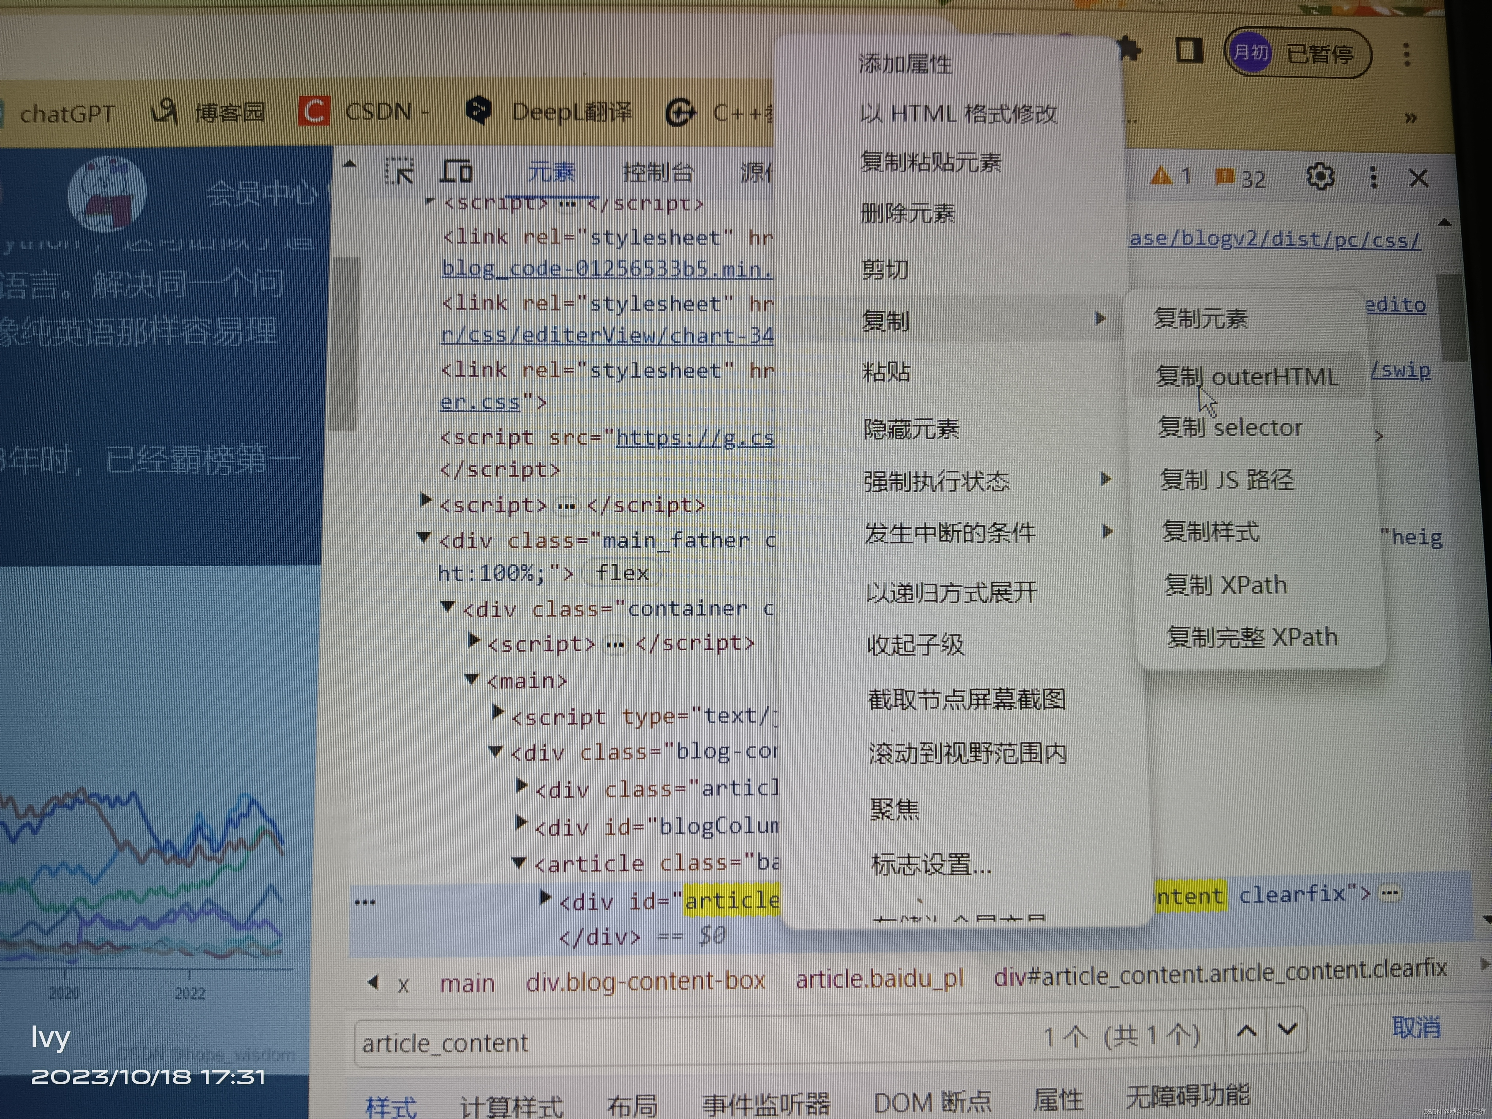Switch to the 控制台 tab in DevTools
Image resolution: width=1492 pixels, height=1119 pixels.
tap(658, 172)
